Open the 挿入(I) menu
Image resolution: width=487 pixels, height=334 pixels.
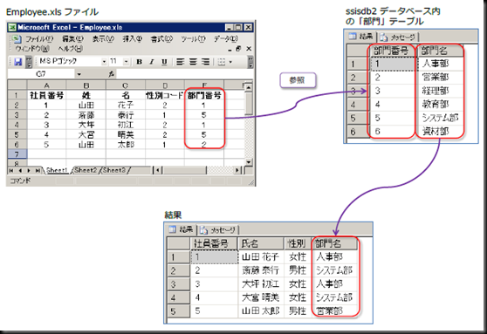pos(133,38)
